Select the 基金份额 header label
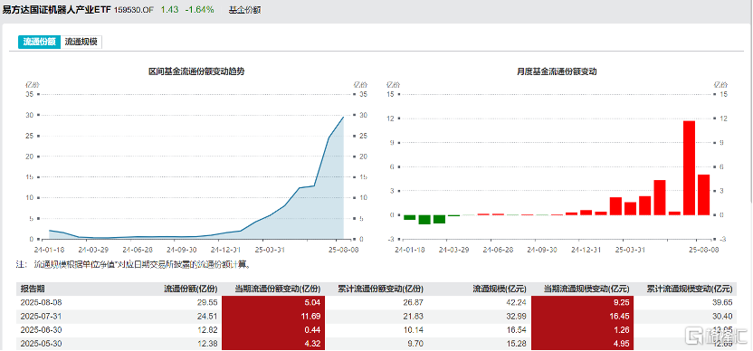 coord(245,10)
